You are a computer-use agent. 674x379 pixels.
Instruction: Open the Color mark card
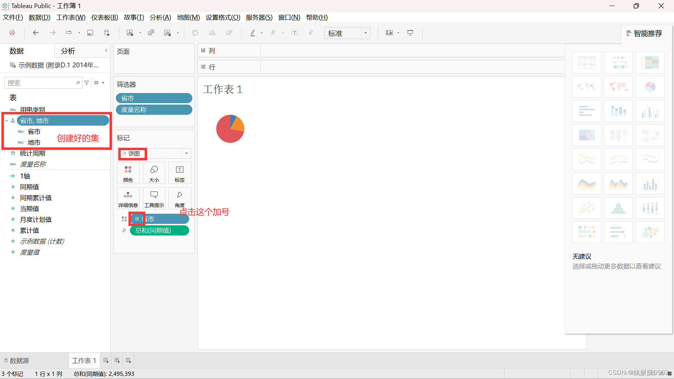coord(128,173)
